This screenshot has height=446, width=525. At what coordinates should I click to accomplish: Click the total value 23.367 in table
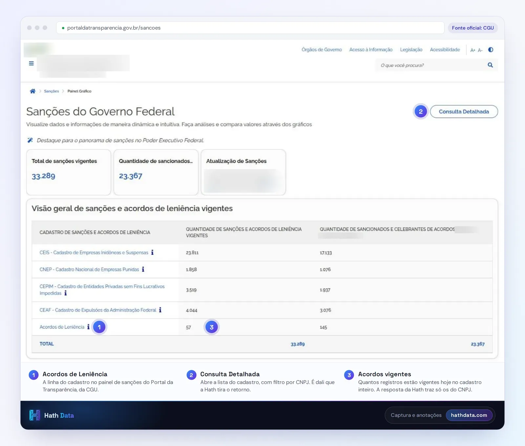(478, 344)
